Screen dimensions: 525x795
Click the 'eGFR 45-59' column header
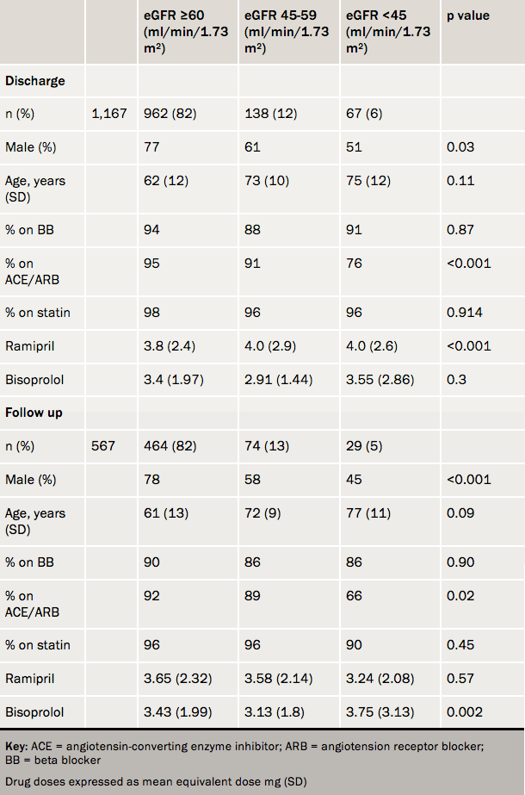pyautogui.click(x=286, y=32)
